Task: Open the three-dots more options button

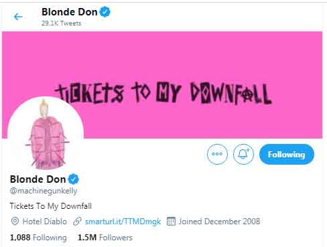Action: click(x=217, y=154)
